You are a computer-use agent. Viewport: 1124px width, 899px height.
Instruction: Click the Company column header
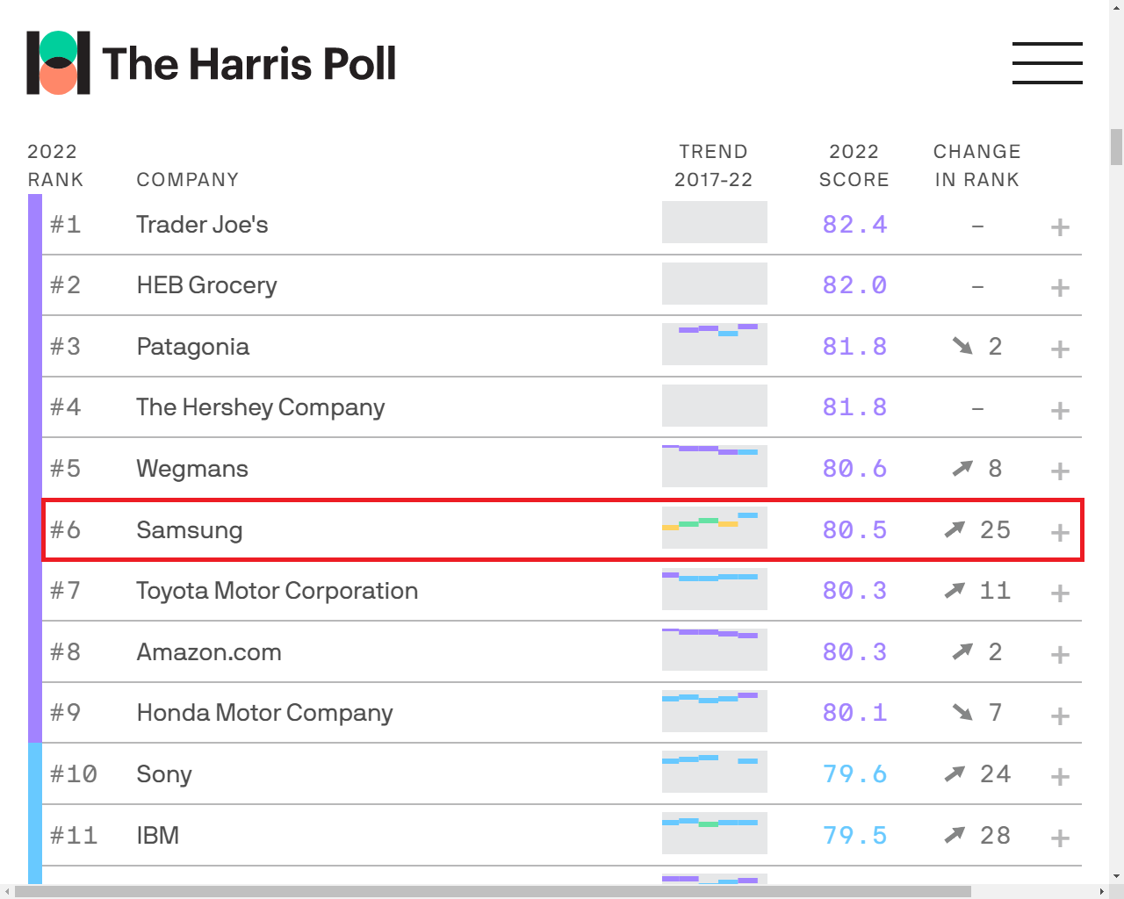coord(187,180)
